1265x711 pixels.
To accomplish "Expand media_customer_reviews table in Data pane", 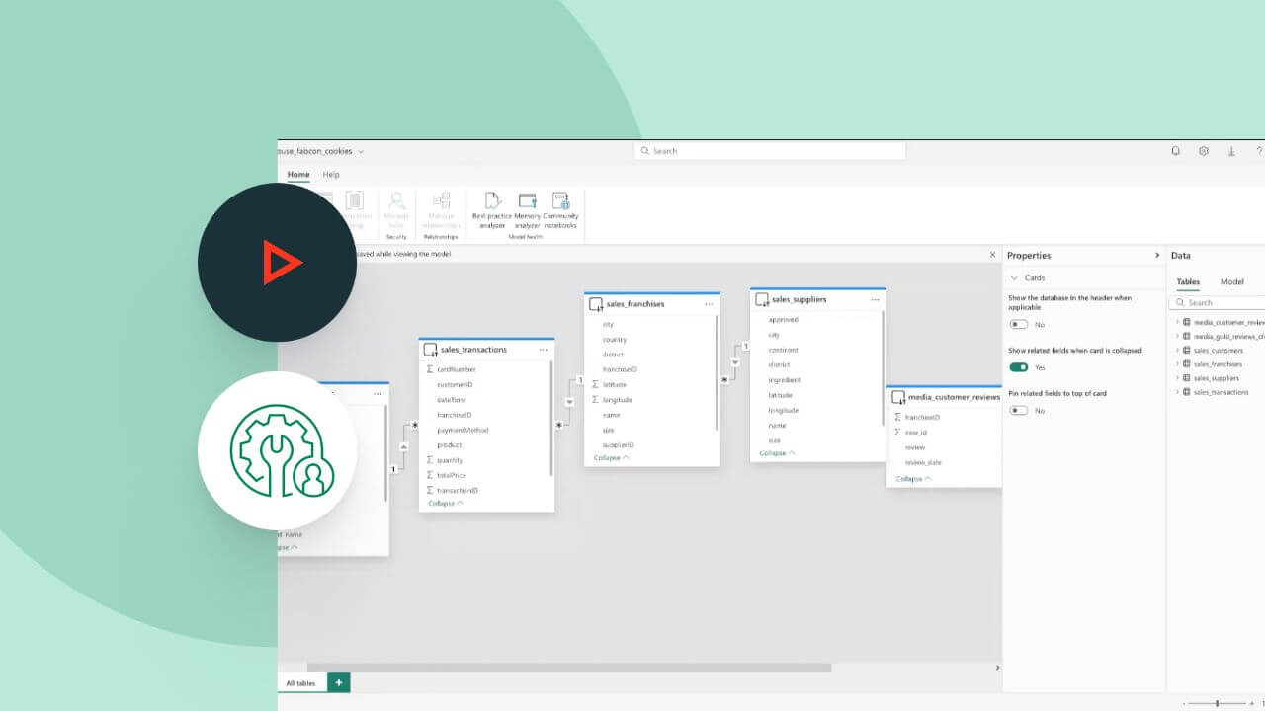I will click(x=1177, y=322).
